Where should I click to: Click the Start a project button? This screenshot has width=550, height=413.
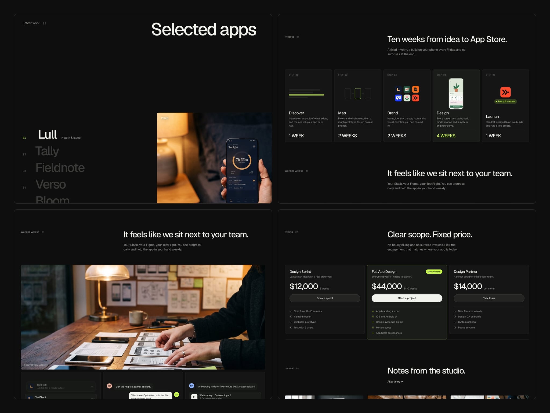(x=407, y=298)
